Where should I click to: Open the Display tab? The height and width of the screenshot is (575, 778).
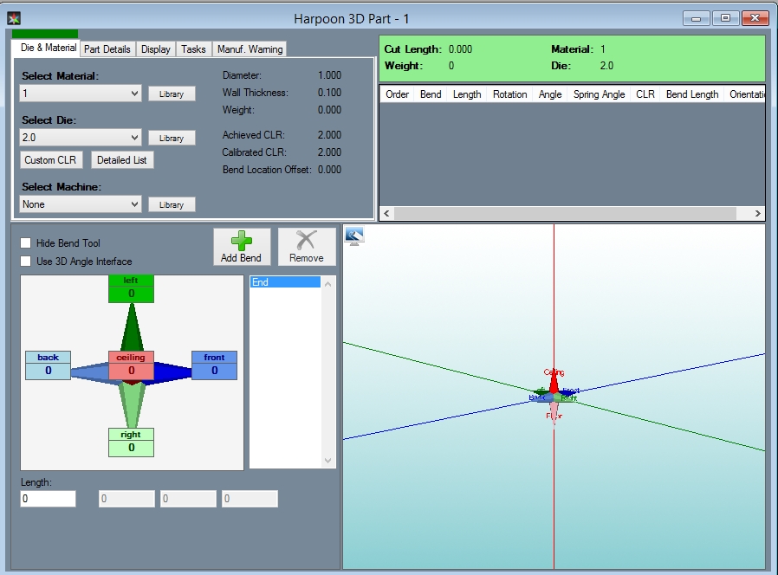pos(156,49)
